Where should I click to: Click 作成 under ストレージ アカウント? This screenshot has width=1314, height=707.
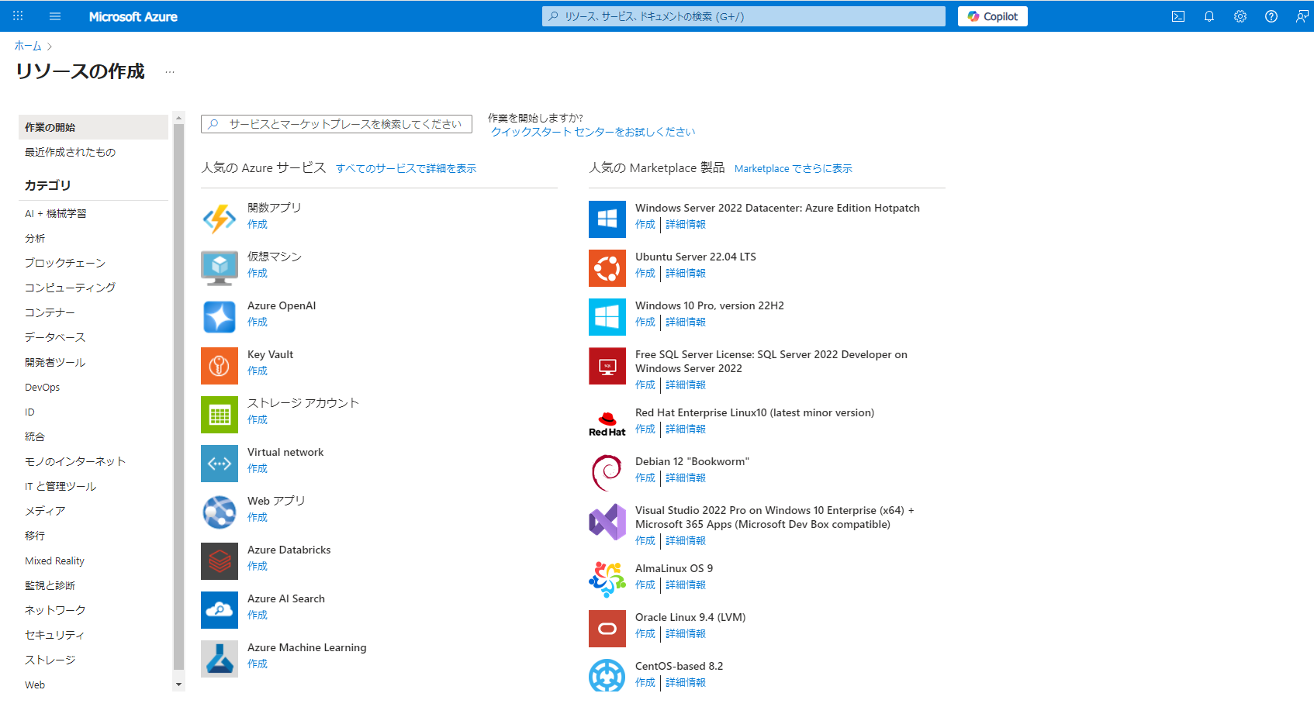[258, 419]
